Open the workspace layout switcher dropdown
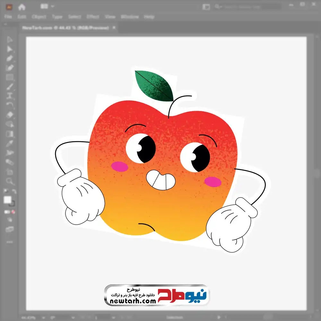Screen dimensions: 321x321 pyautogui.click(x=48, y=6)
